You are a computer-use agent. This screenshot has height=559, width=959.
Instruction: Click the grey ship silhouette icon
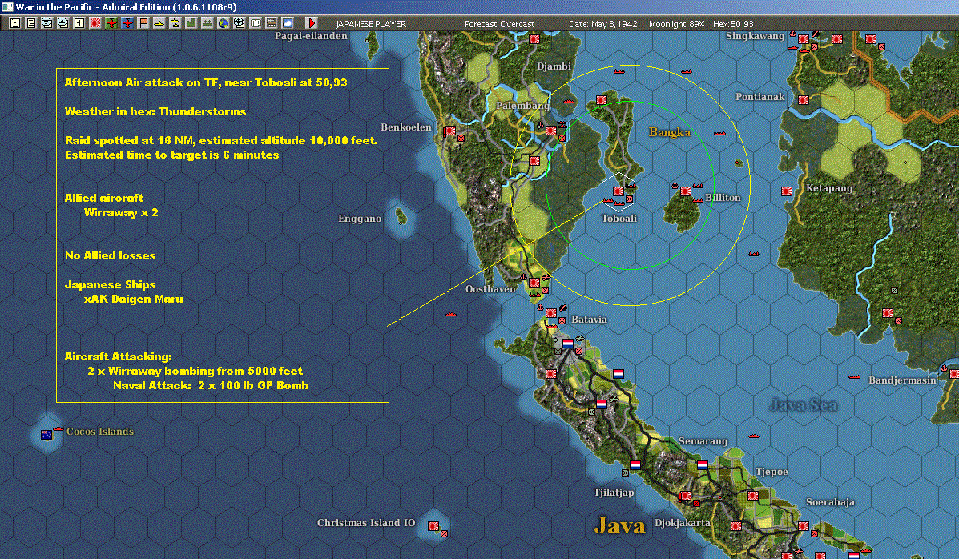pos(208,22)
